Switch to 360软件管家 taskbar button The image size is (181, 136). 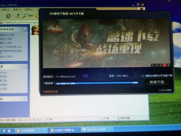(x=31, y=131)
